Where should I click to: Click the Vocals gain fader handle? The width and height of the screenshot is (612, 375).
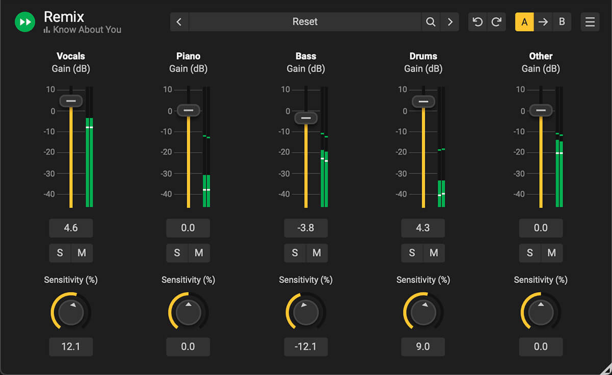71,101
